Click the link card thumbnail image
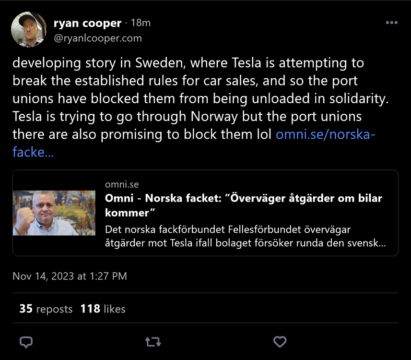This screenshot has height=360, width=411. [54, 213]
